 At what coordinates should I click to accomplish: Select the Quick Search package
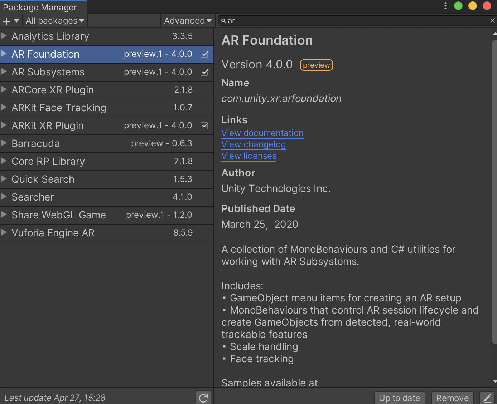click(107, 179)
